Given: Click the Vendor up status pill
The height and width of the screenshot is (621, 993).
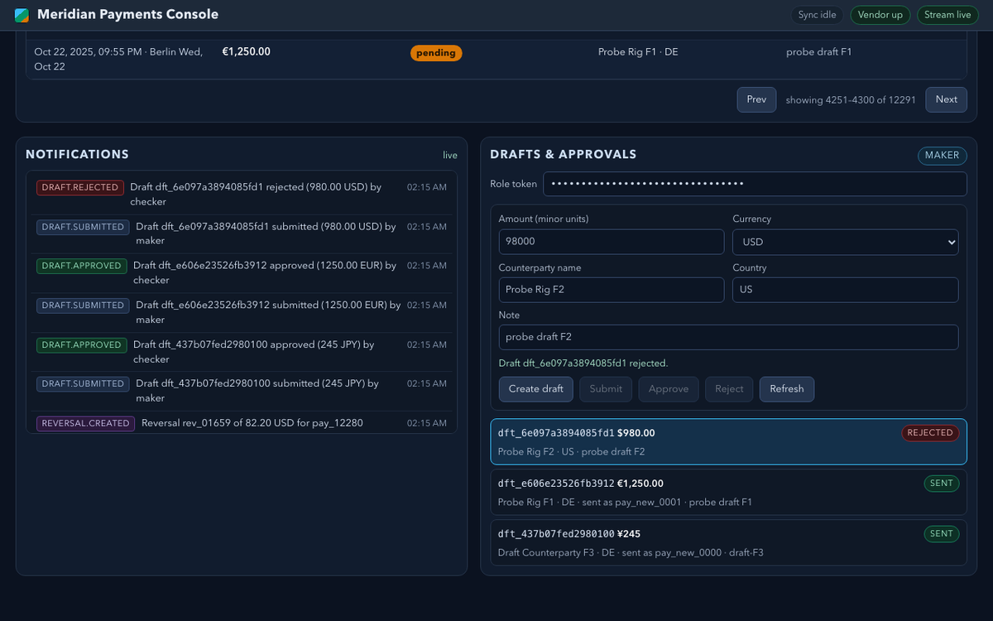Looking at the screenshot, I should (x=880, y=15).
